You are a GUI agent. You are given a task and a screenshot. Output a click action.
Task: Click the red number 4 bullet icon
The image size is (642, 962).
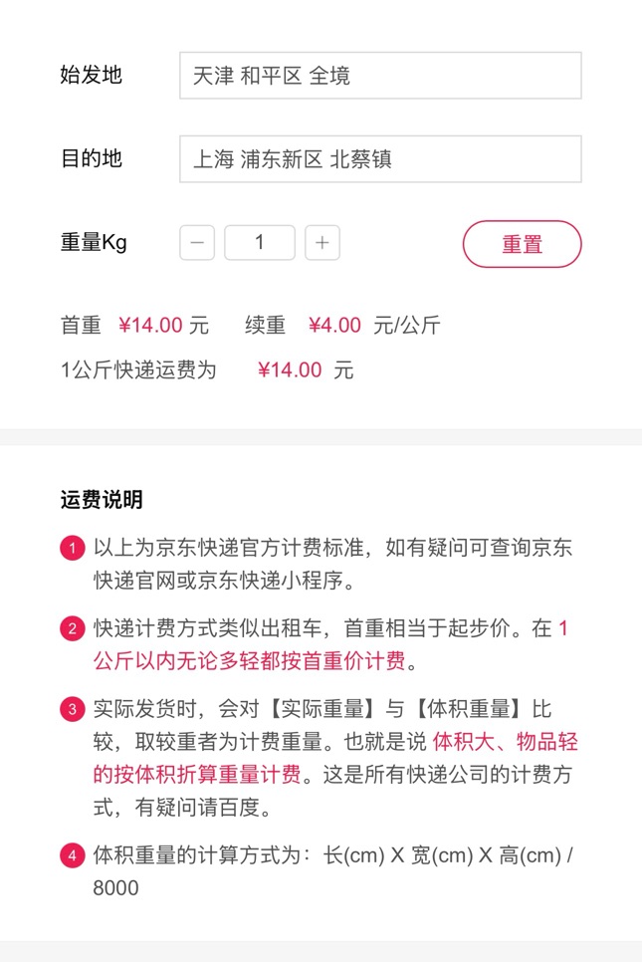coord(72,855)
